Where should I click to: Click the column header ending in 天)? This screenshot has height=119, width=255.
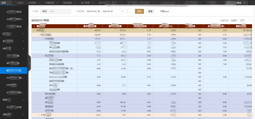click(x=216, y=26)
